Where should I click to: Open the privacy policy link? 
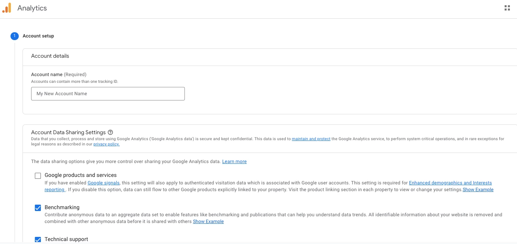tap(106, 144)
